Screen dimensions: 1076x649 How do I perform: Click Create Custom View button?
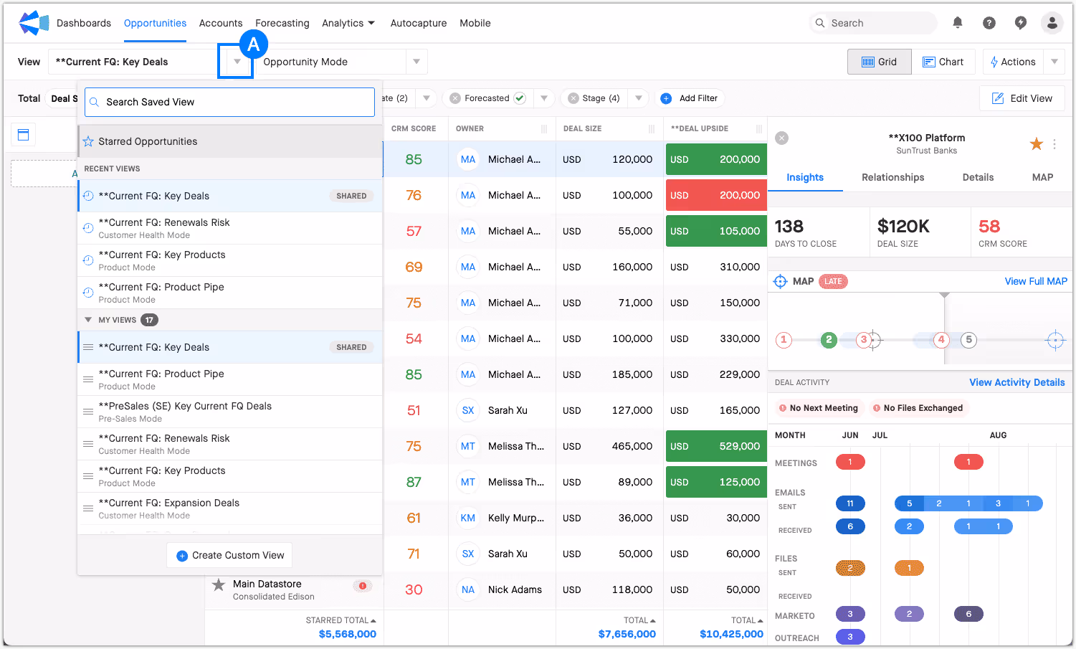coord(231,555)
